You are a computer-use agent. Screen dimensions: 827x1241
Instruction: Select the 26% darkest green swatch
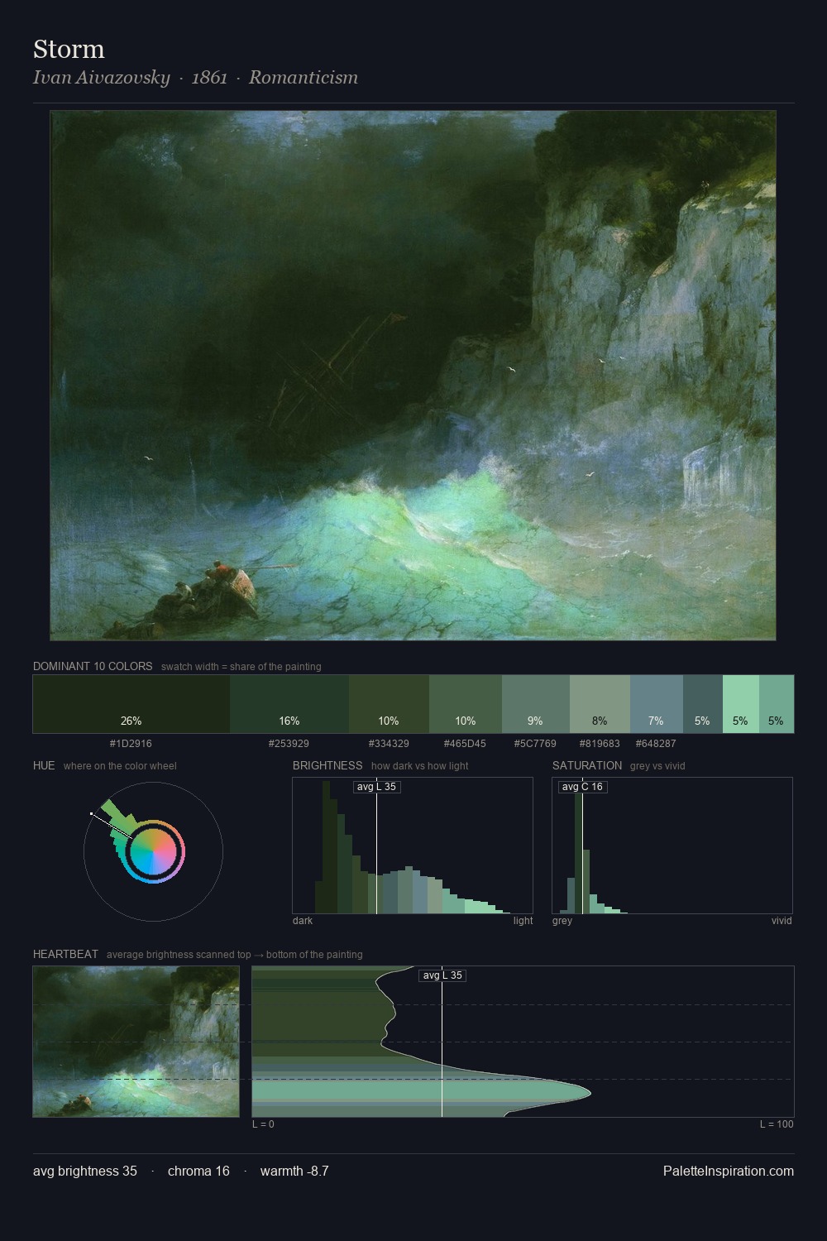click(131, 704)
